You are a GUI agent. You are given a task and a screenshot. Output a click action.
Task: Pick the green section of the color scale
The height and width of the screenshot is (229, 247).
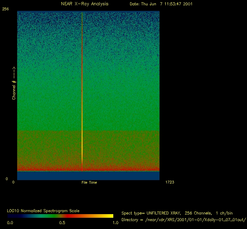pos(40,216)
